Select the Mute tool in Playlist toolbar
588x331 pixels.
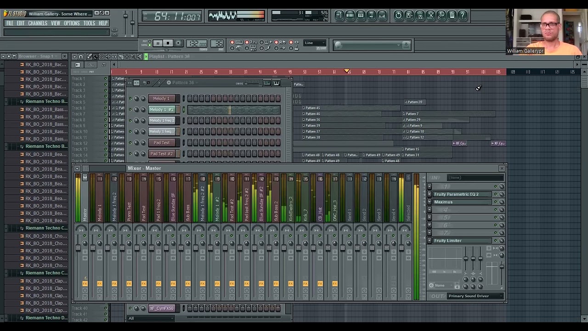108,57
